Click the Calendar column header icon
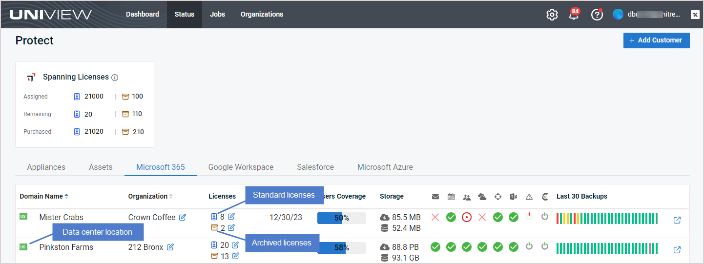704x264 pixels. 451,197
